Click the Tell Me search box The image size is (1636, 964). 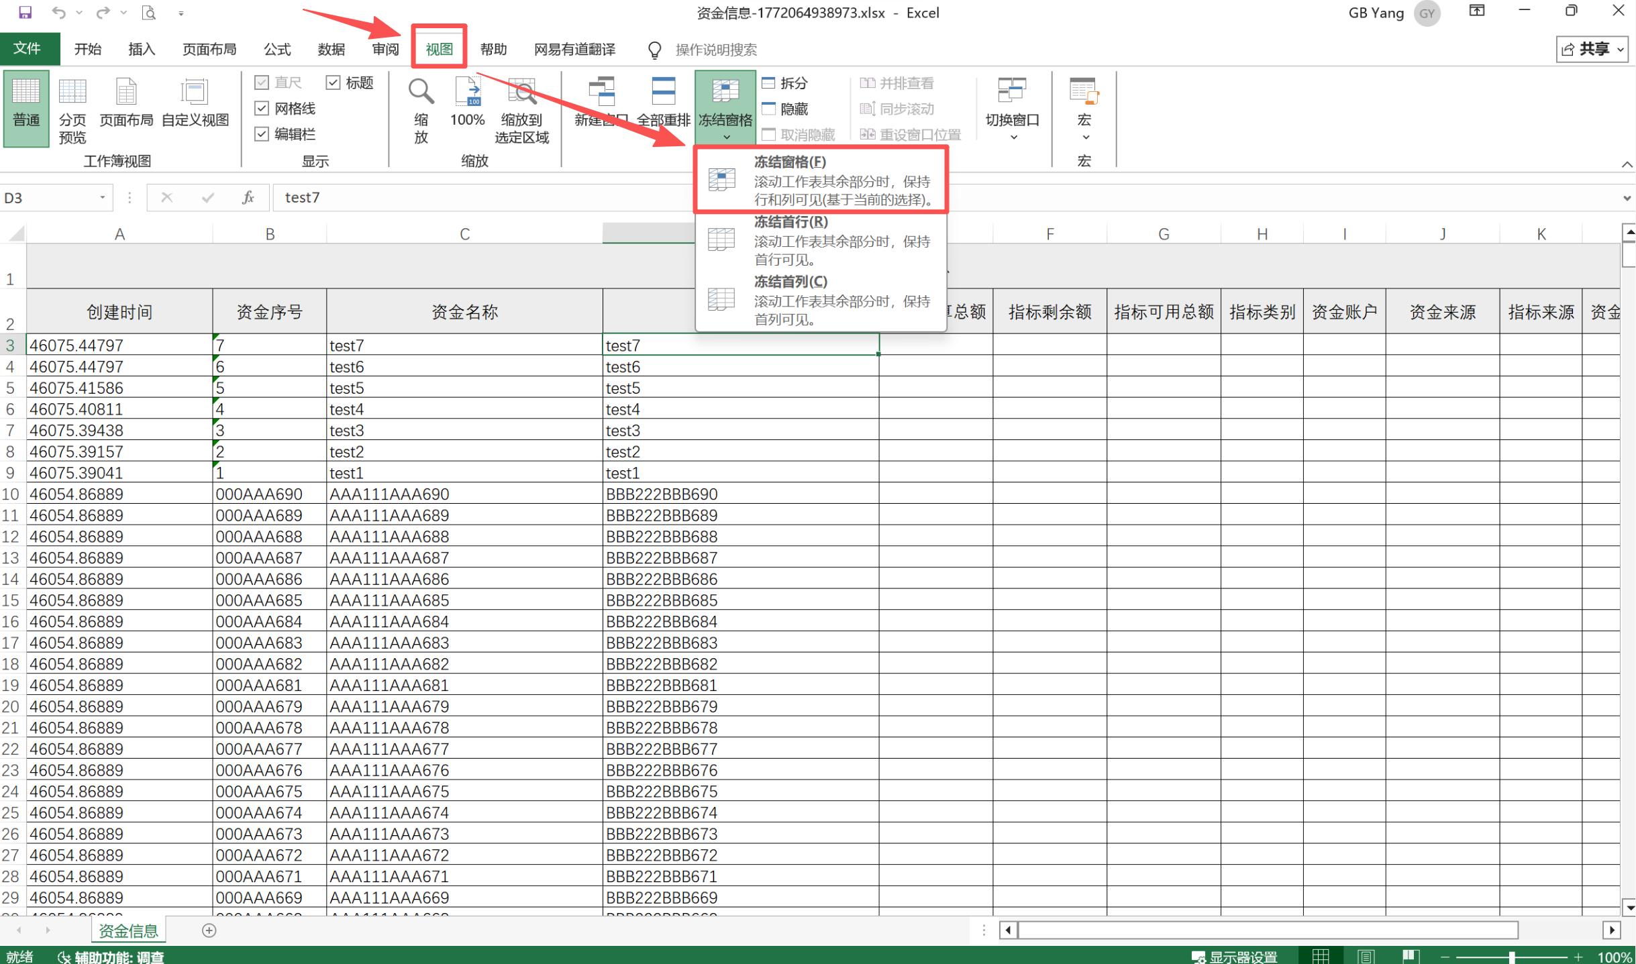click(717, 50)
